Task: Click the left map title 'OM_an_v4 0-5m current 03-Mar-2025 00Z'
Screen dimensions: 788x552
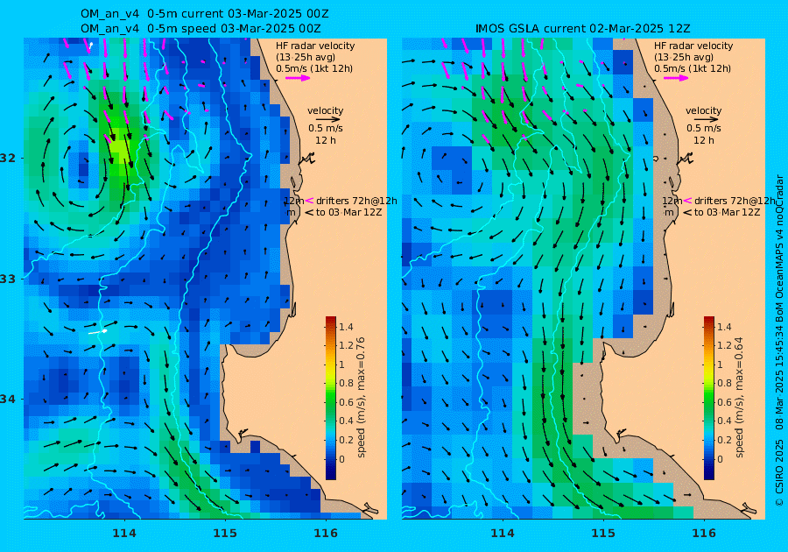Action: tap(205, 14)
